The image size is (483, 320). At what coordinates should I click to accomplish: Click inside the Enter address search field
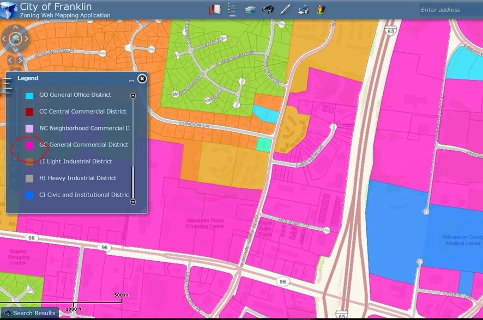[x=449, y=10]
